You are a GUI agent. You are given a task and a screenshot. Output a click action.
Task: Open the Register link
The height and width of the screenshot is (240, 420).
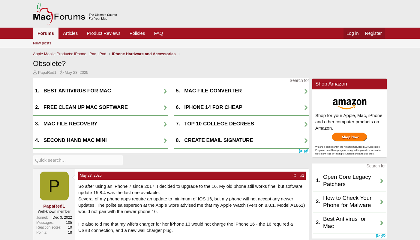(x=373, y=33)
